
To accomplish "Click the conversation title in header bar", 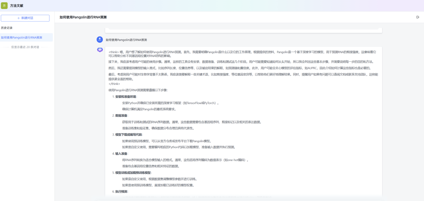I will pos(83,17).
